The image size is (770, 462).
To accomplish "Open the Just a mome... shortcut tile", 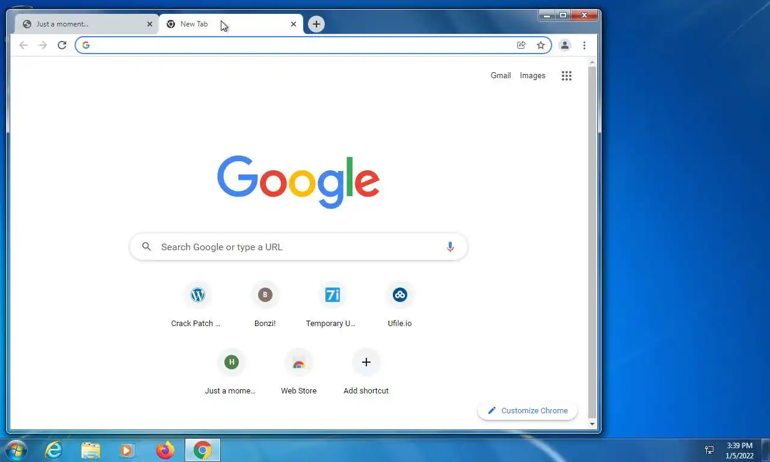I will 231,372.
